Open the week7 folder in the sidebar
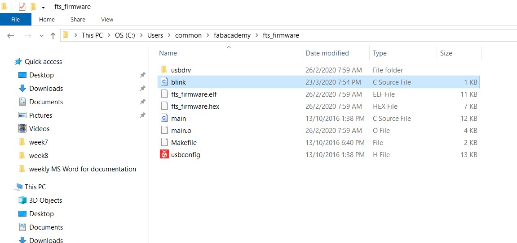Viewport: 517px width, 243px height. click(38, 142)
